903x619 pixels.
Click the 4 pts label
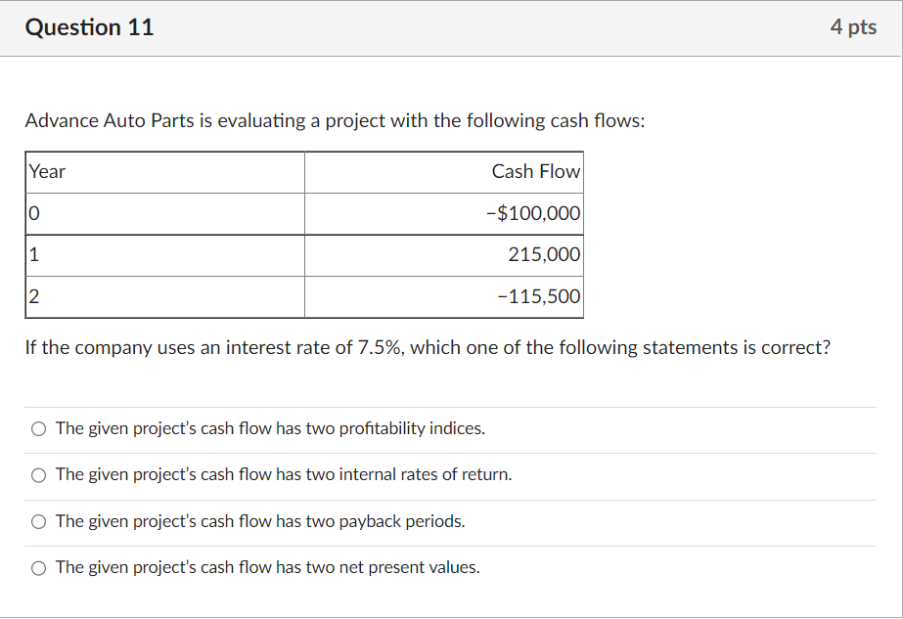[853, 27]
